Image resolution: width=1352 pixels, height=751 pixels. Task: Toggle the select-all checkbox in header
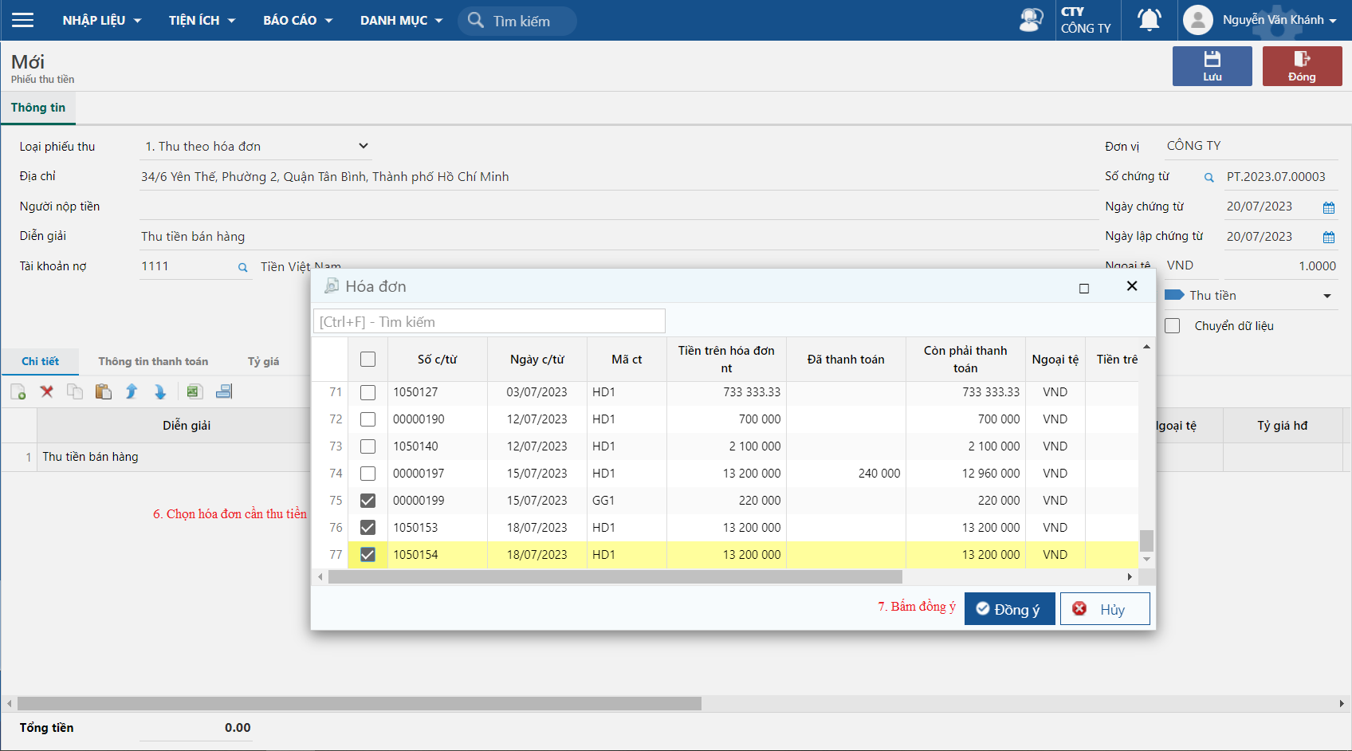click(367, 360)
